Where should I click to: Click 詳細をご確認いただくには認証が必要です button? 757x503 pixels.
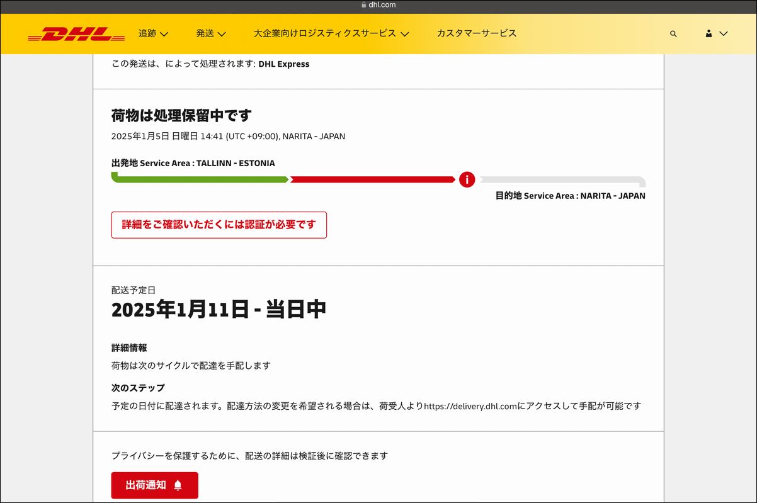pos(219,225)
